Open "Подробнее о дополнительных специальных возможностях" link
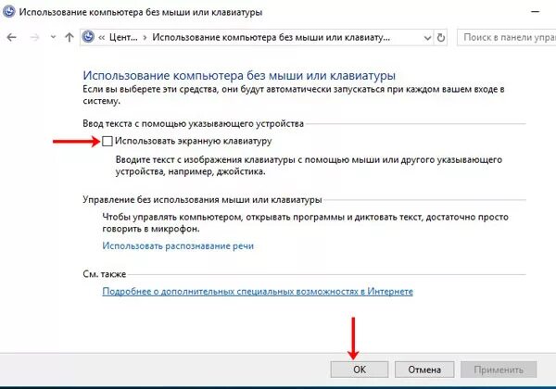The height and width of the screenshot is (389, 556). tap(258, 291)
